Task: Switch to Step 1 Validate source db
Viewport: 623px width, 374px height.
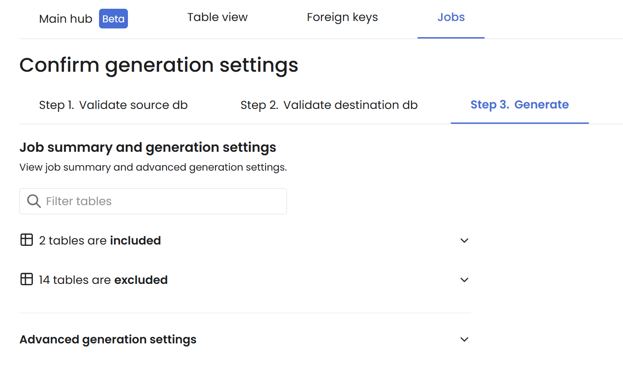Action: [113, 105]
